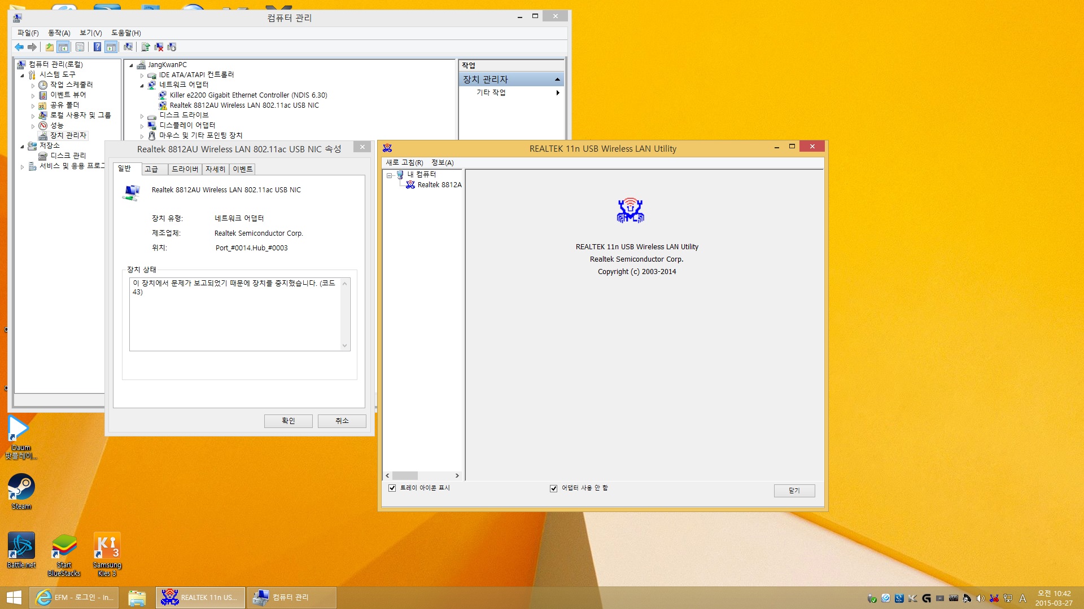This screenshot has height=609, width=1084.
Task: Click the 닫기 button in Realtek utility
Action: [x=794, y=491]
